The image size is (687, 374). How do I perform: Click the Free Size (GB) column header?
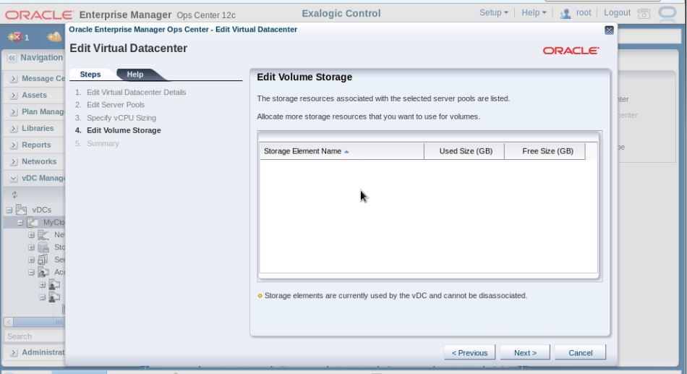545,151
